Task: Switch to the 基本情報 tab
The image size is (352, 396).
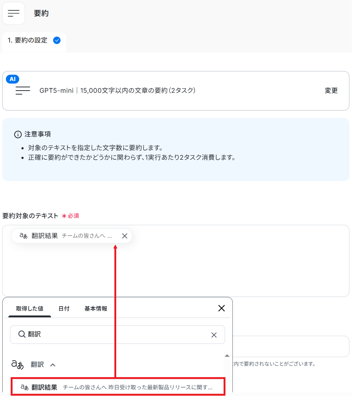Action: click(x=96, y=309)
